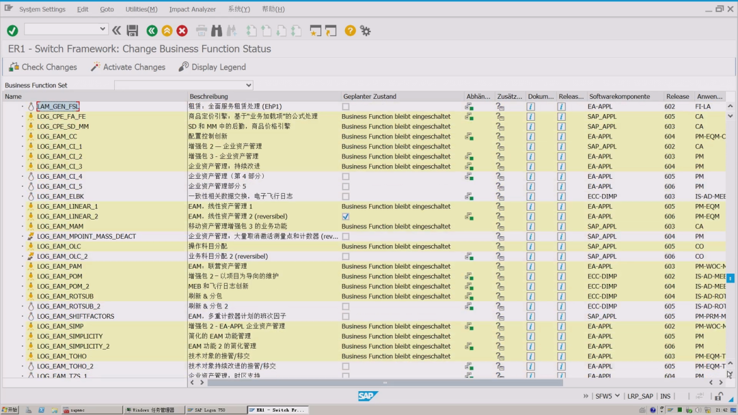Click the Windows 开始 Start button
The width and height of the screenshot is (738, 415).
point(10,410)
